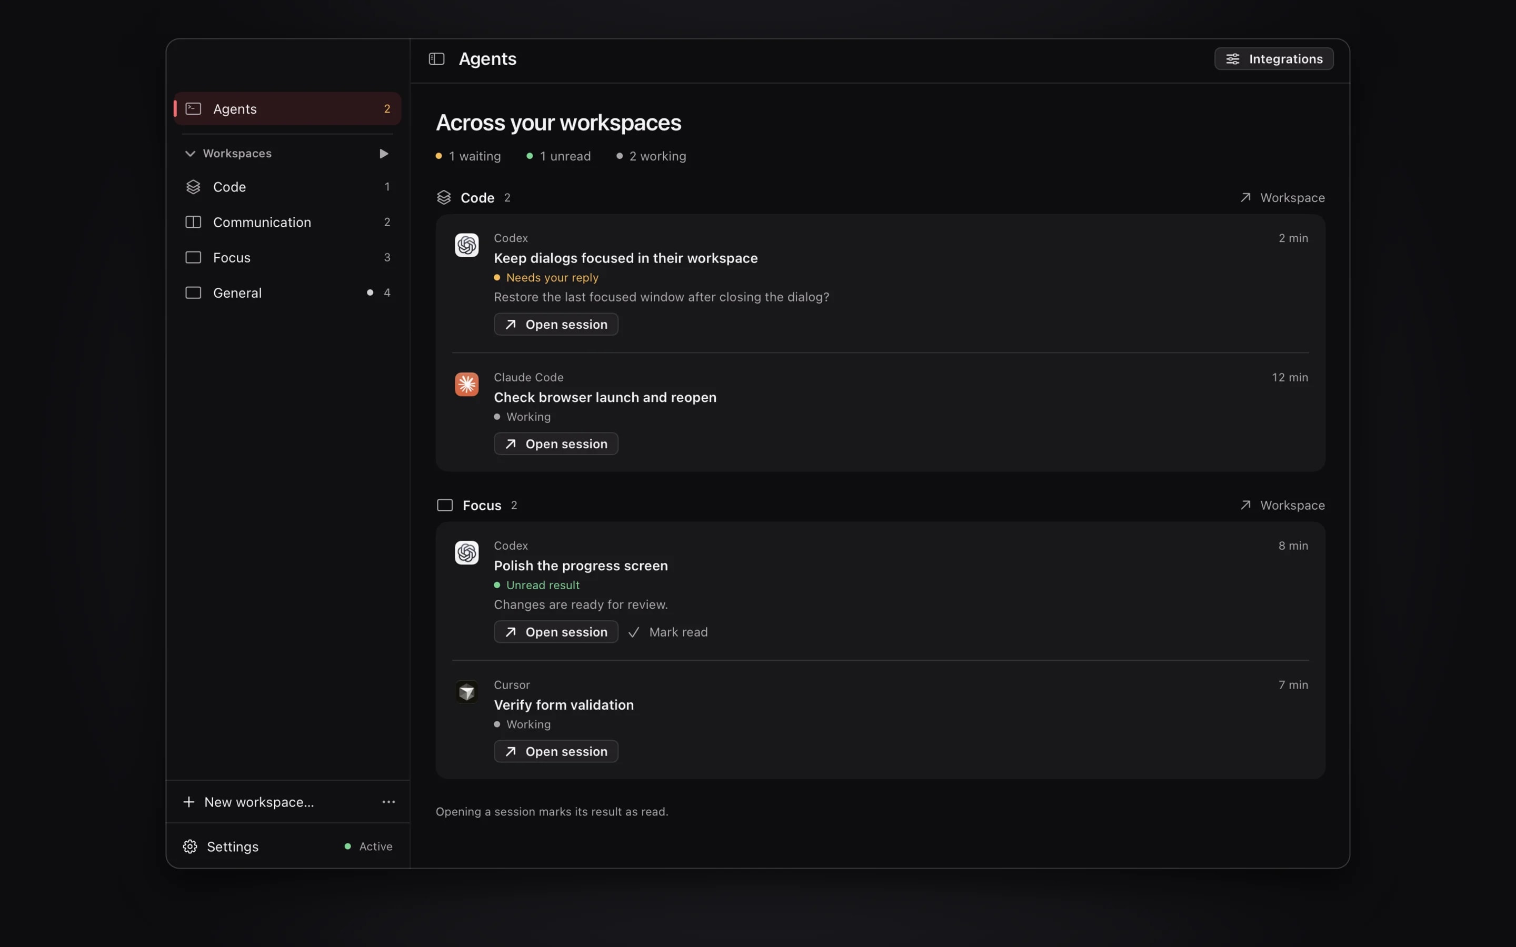Click the Cursor cube avatar

tap(467, 691)
